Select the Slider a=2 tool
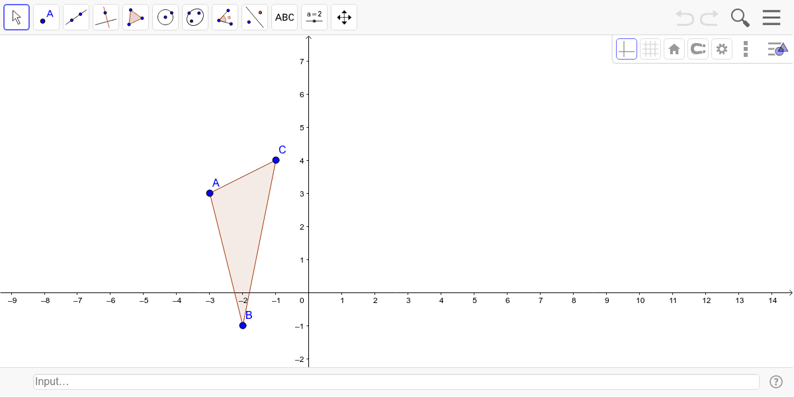Screen dimensions: 794x397 (x=314, y=17)
